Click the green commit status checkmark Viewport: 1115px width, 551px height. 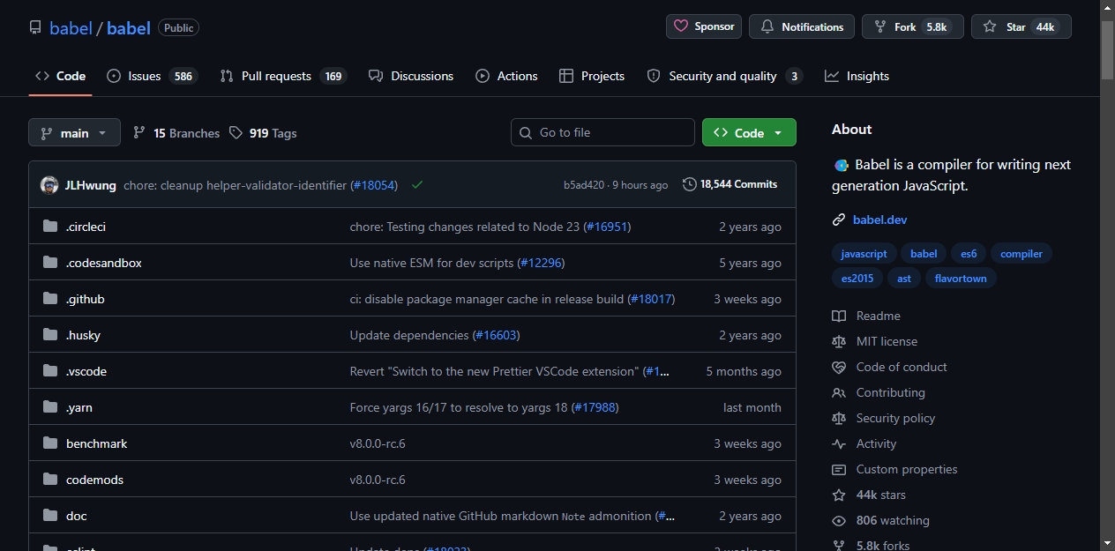[x=417, y=185]
